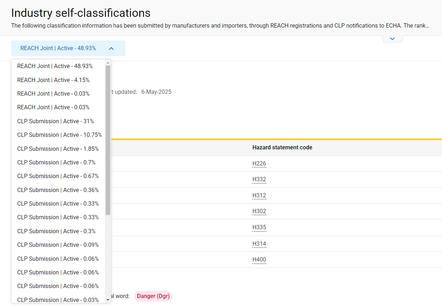Select CLP Submission | Active - 0.36%
The image size is (442, 307).
(x=58, y=190)
